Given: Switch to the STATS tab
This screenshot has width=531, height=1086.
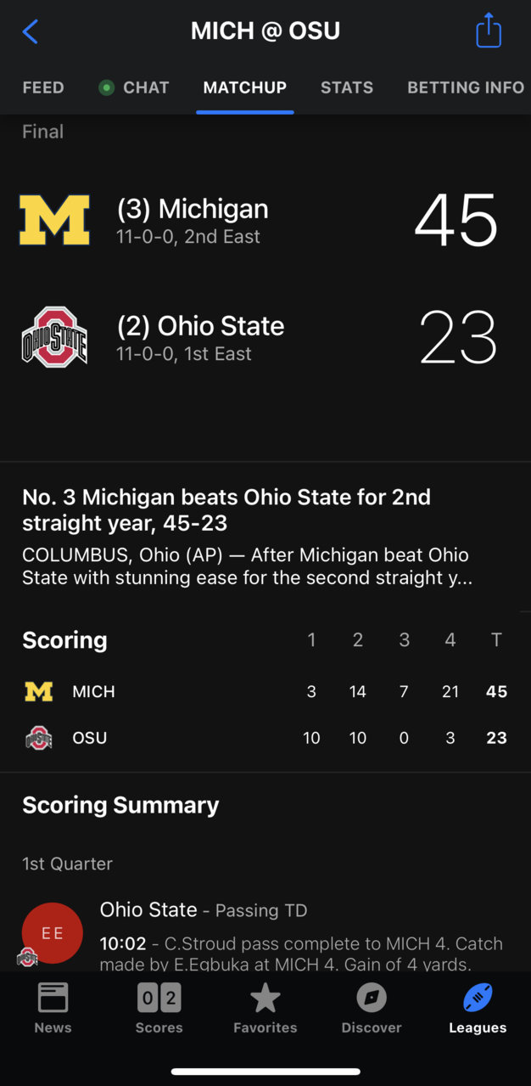Looking at the screenshot, I should [347, 87].
